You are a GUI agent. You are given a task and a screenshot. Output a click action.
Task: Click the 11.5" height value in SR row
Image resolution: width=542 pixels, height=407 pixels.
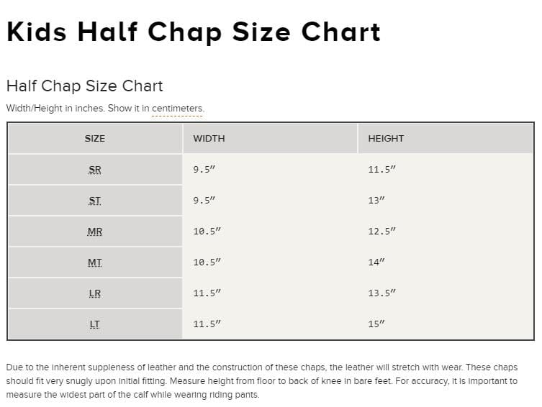point(382,170)
